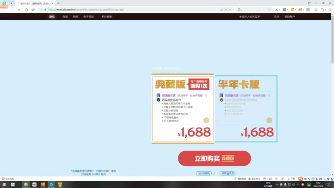Viewport: 334px width, 188px height.
Task: Open the blue play arrow taskbar app
Action: pos(51,185)
